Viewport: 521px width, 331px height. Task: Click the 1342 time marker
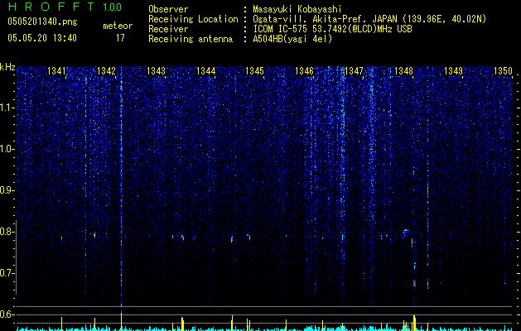[106, 71]
